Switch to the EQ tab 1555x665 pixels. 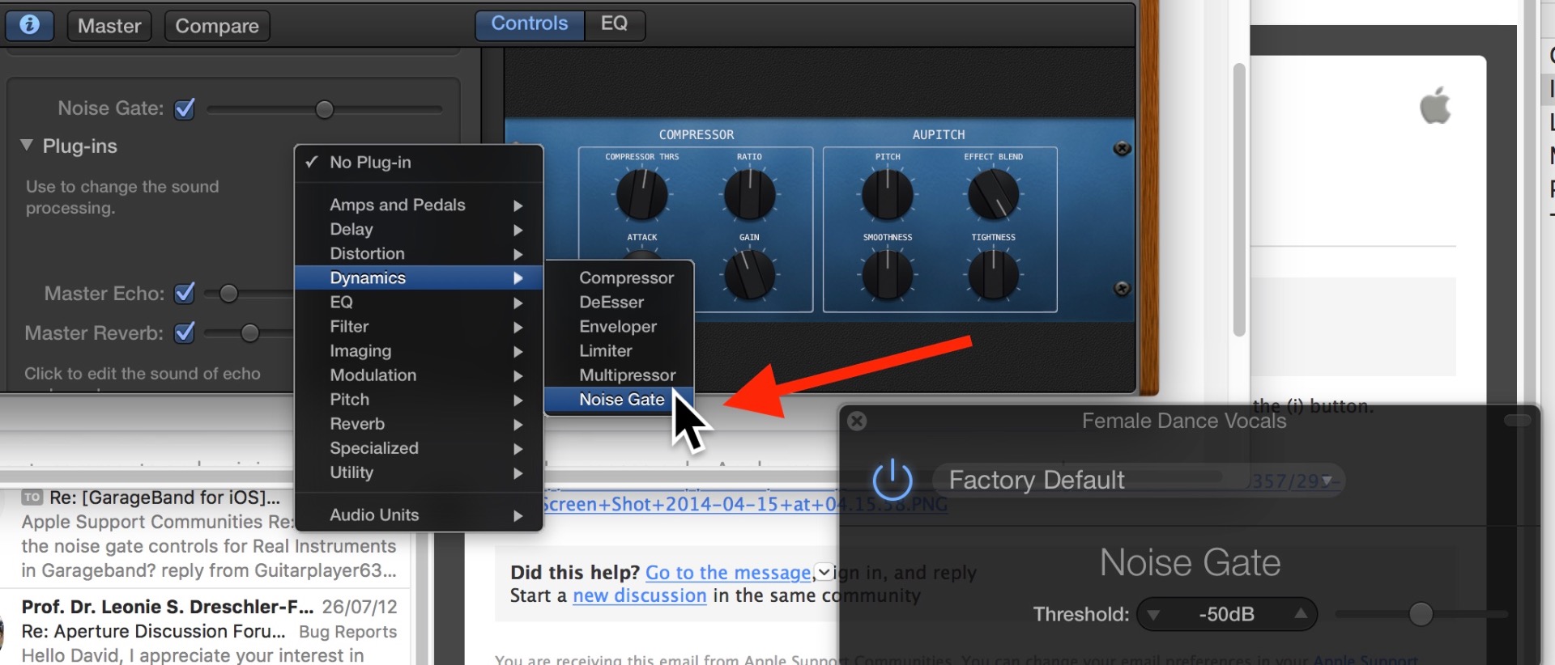point(615,23)
